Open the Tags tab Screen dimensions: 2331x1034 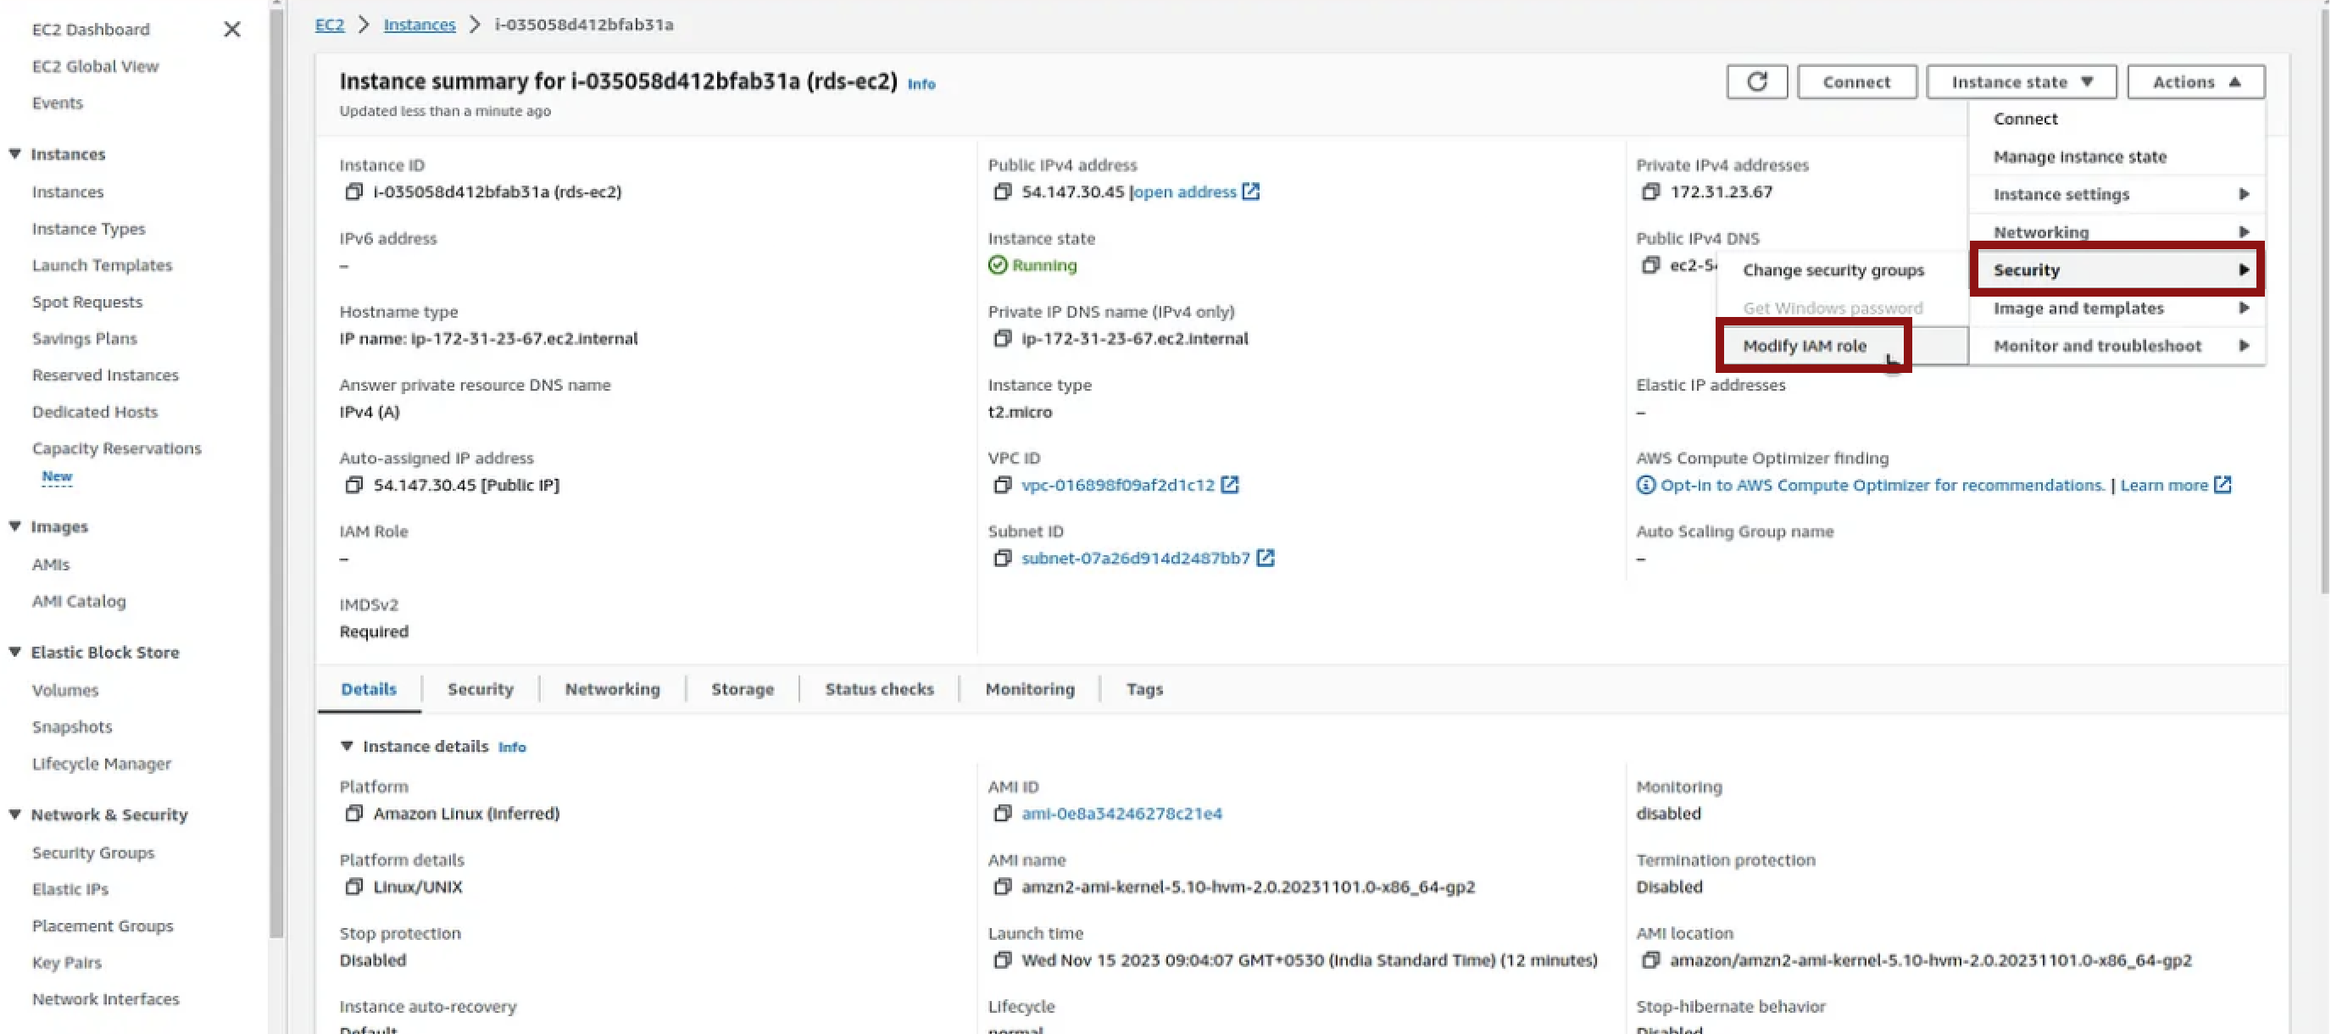pyautogui.click(x=1143, y=689)
